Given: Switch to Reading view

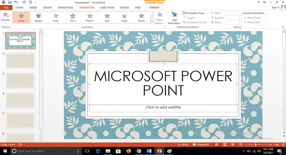Looking at the screenshot, I should pos(232,145).
